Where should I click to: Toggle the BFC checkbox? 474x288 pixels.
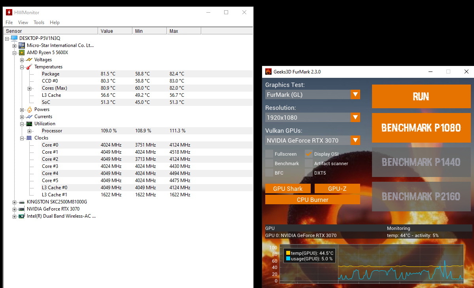coord(269,173)
